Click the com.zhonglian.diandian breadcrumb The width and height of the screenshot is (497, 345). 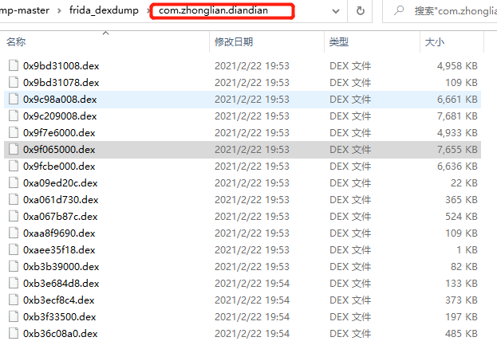tap(213, 10)
